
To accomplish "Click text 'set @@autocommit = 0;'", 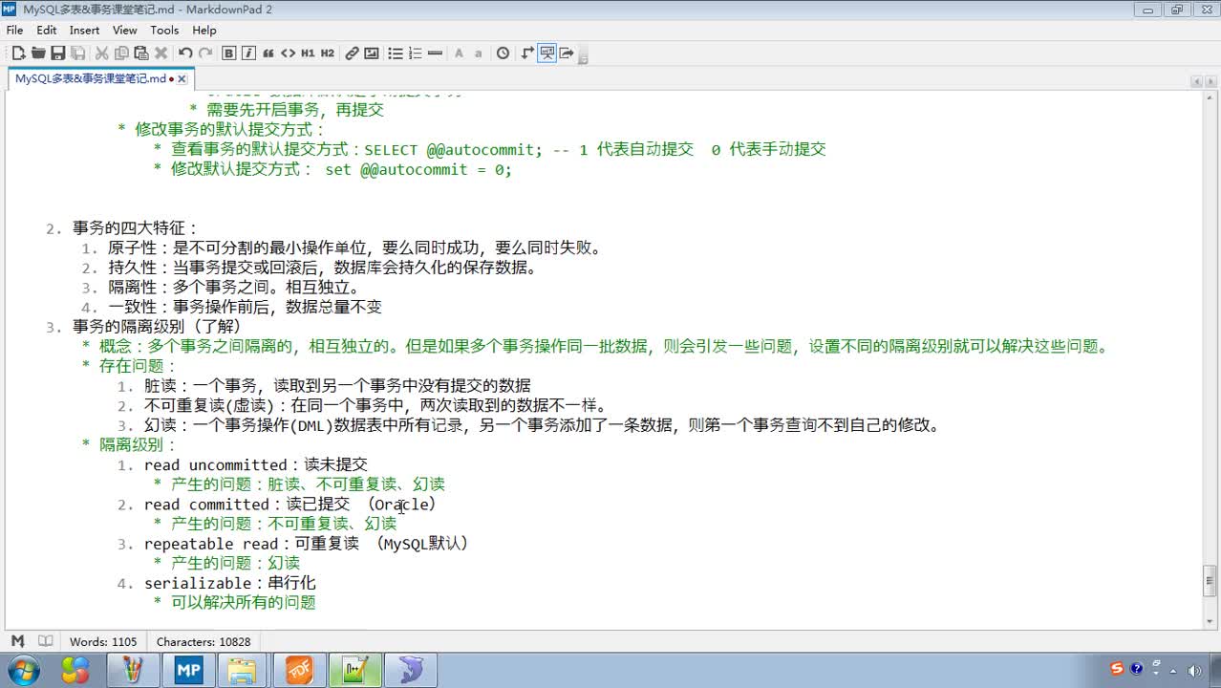I will point(418,169).
